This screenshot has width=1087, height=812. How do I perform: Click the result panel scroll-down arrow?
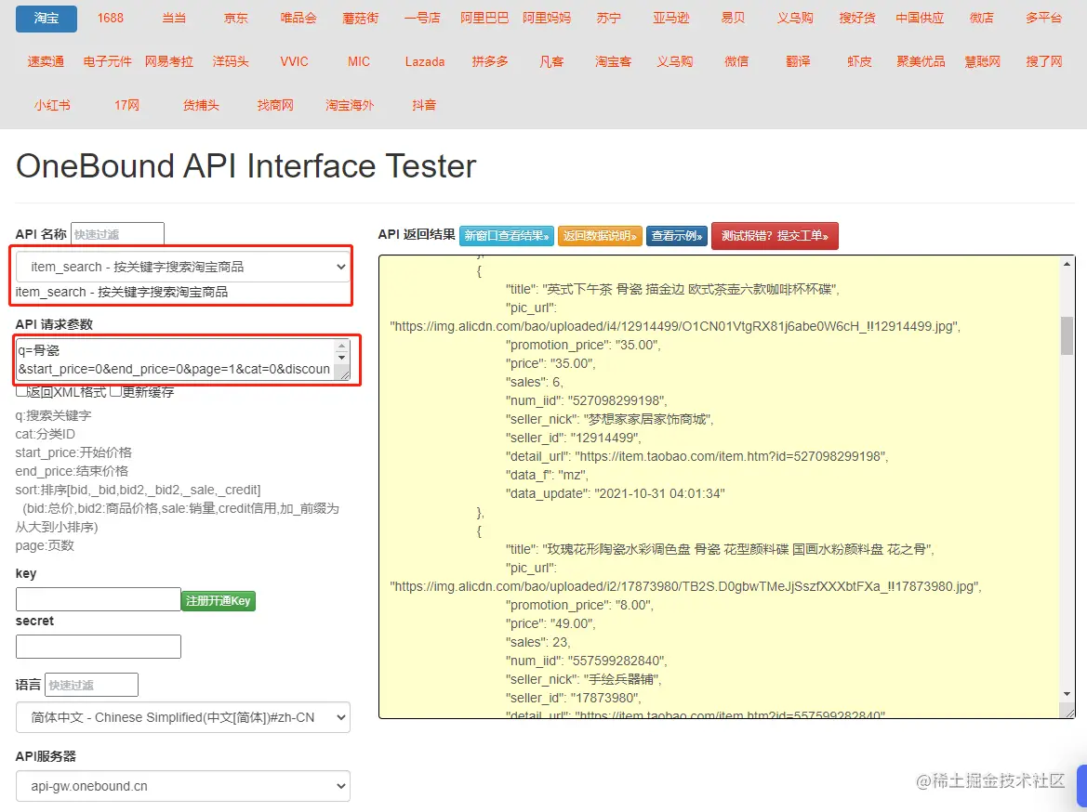coord(1067,693)
